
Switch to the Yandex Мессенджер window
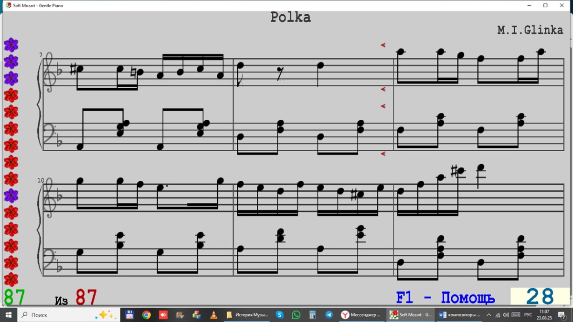[361, 315]
